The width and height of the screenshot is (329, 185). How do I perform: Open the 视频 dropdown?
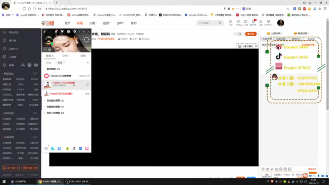[107, 23]
